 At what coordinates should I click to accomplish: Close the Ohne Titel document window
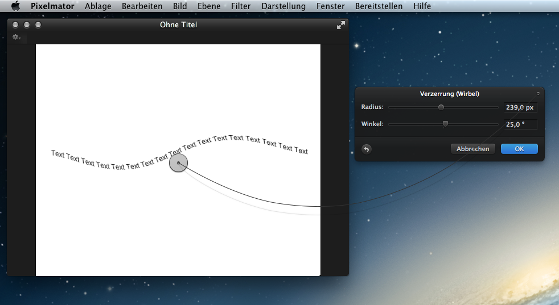[15, 25]
